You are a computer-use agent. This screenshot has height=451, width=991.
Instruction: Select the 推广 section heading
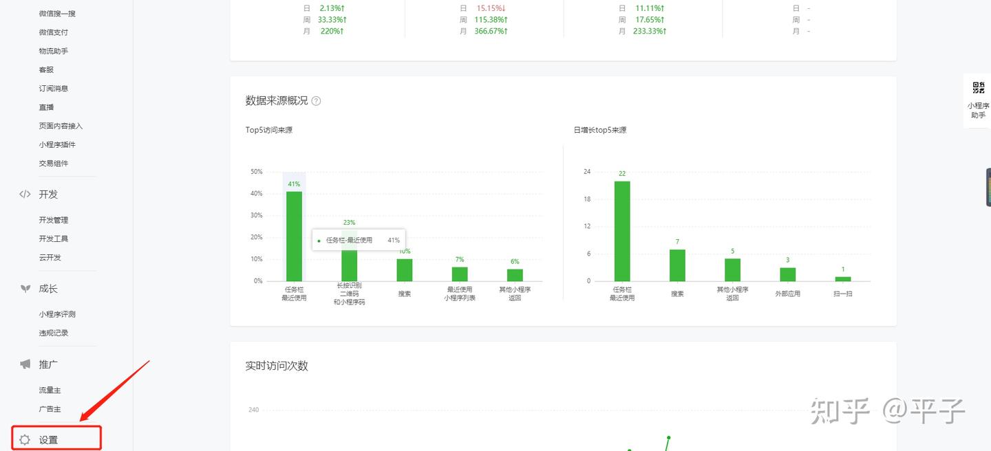[x=48, y=364]
